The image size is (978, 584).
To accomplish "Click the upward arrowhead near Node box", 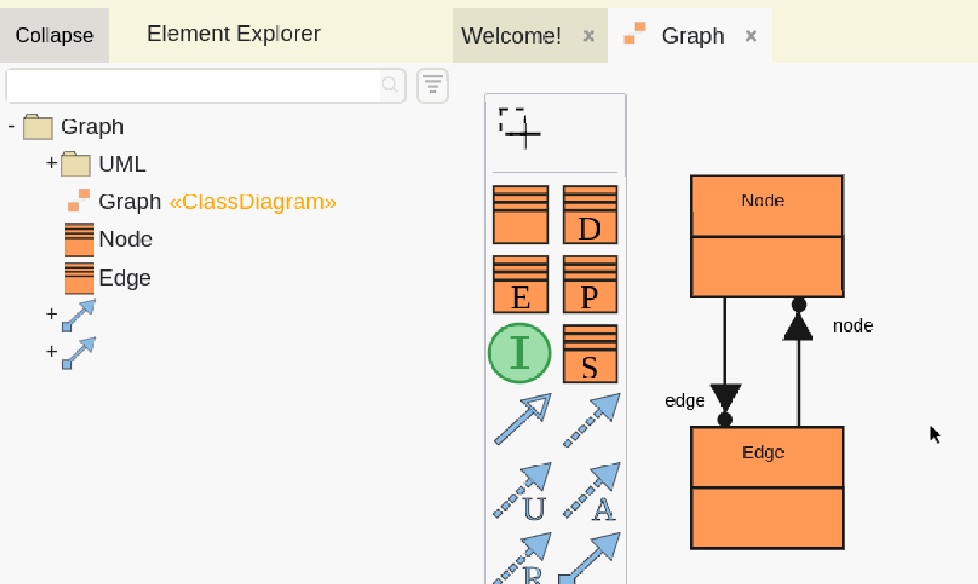I will (798, 325).
